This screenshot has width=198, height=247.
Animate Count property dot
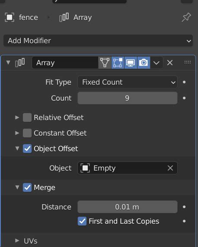tap(184, 98)
